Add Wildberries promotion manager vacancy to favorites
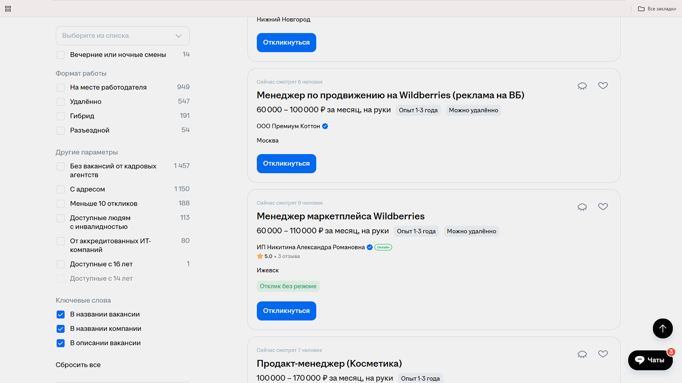The image size is (682, 383). [603, 86]
